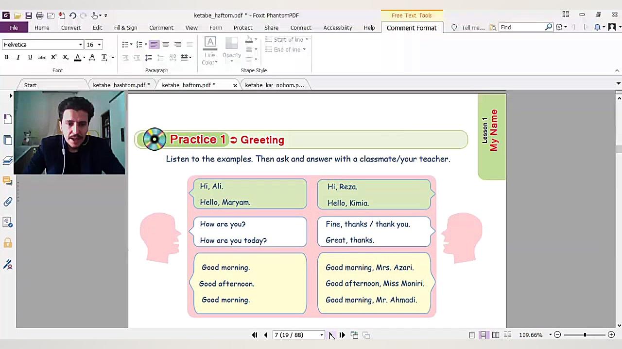The height and width of the screenshot is (349, 622).
Task: Click the advanced search folder button
Action: [493, 28]
